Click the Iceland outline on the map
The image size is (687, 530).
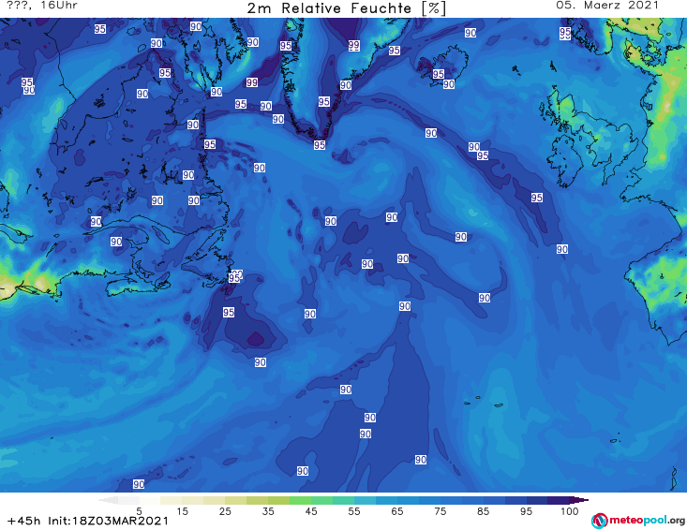point(441,66)
